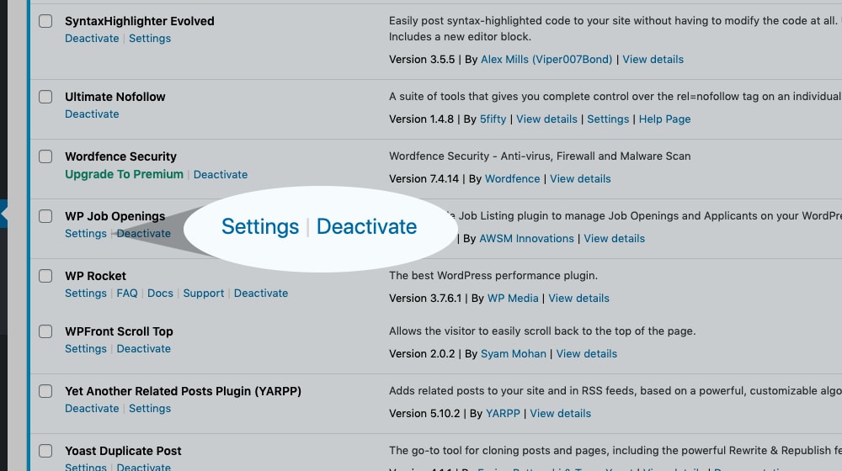842x471 pixels.
Task: Visit Alex Mills (Viper007Bond) author link
Action: (546, 59)
